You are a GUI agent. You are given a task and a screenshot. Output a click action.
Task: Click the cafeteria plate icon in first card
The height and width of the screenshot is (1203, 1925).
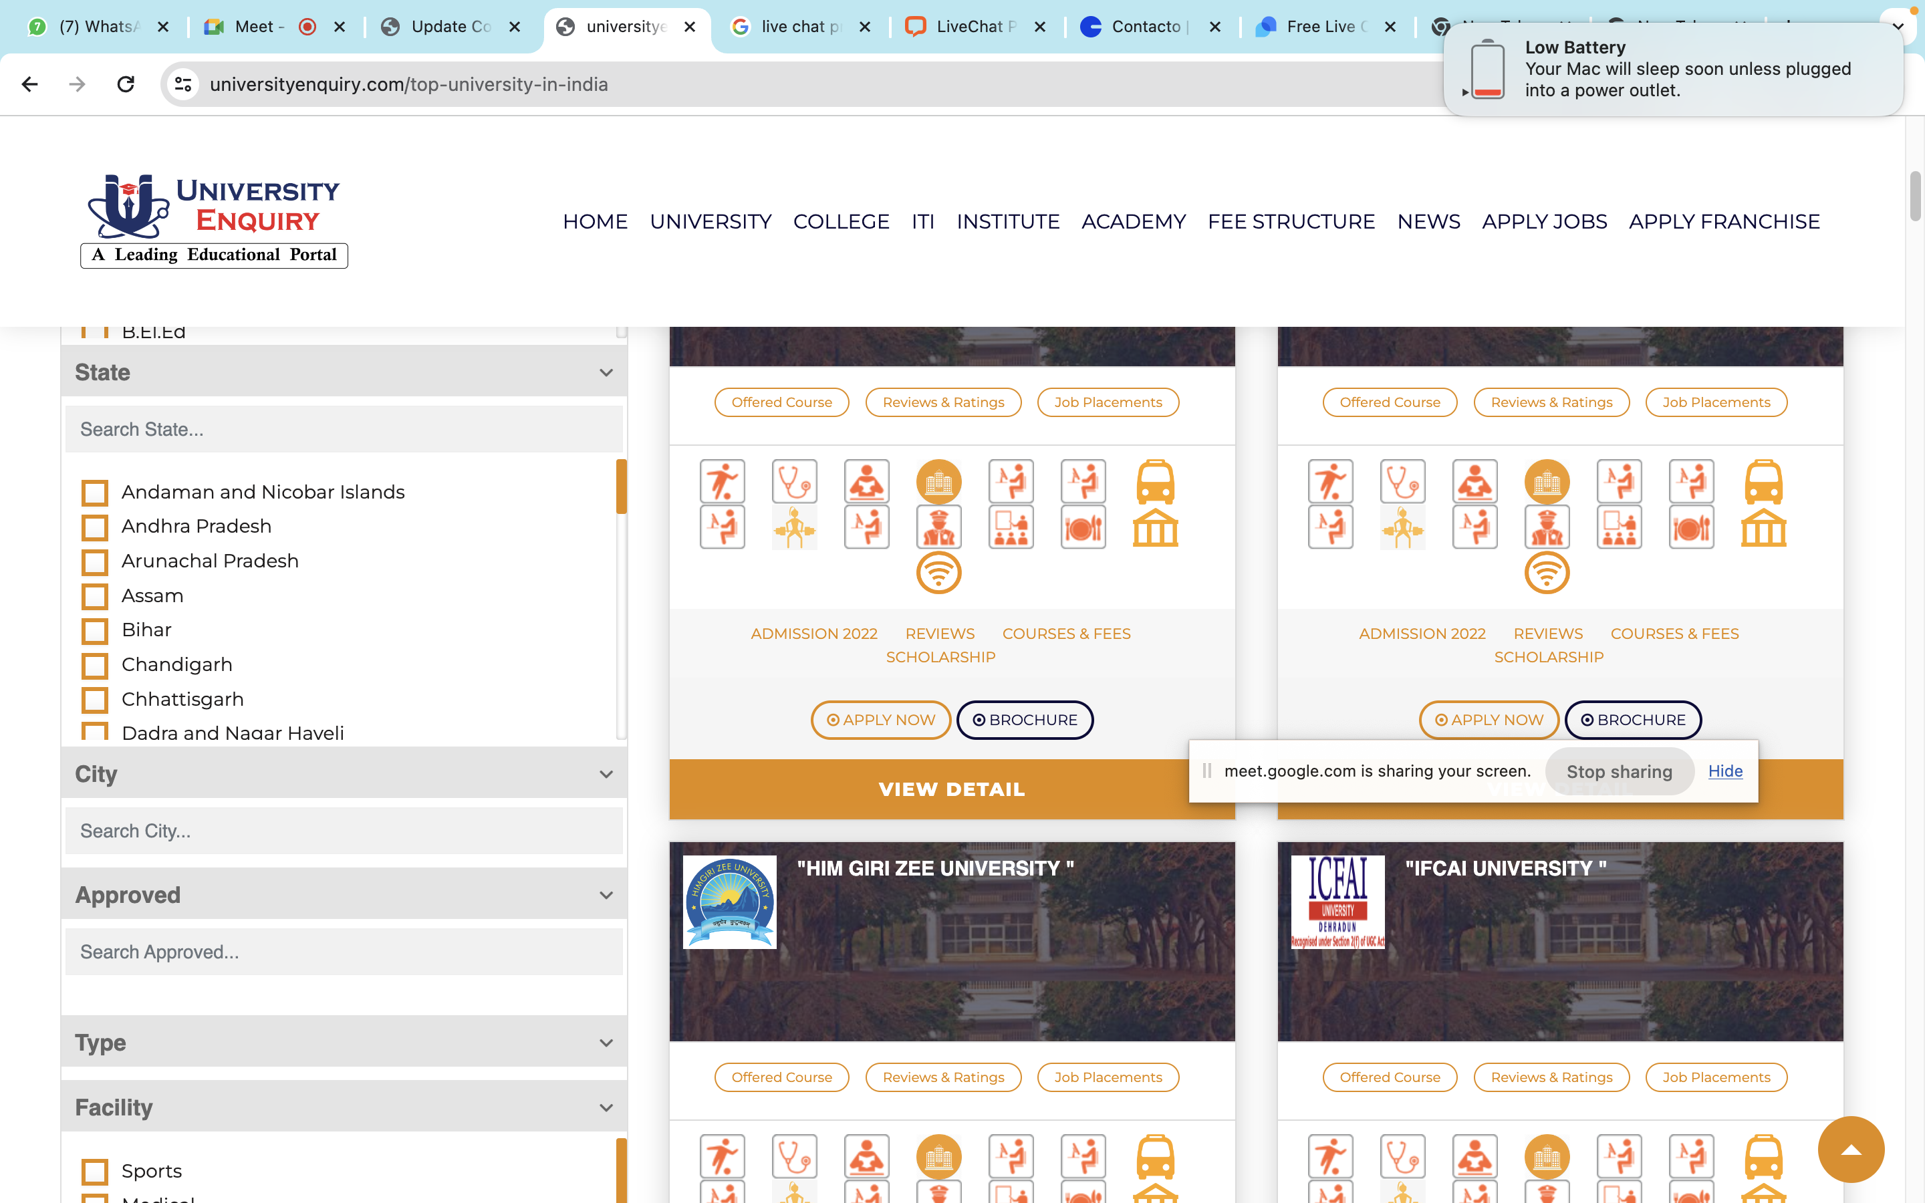pos(1083,527)
